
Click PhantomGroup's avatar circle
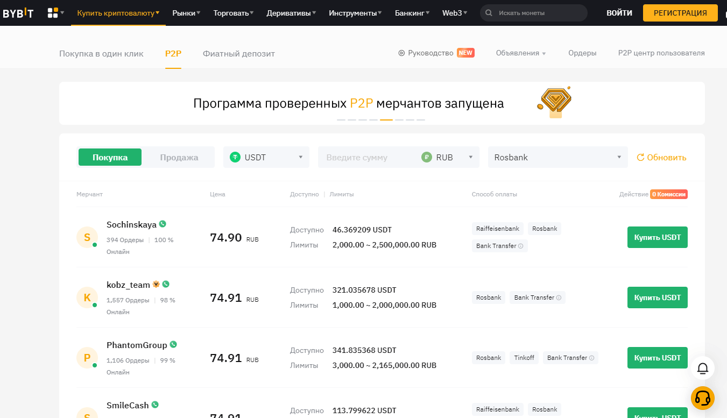pos(87,358)
